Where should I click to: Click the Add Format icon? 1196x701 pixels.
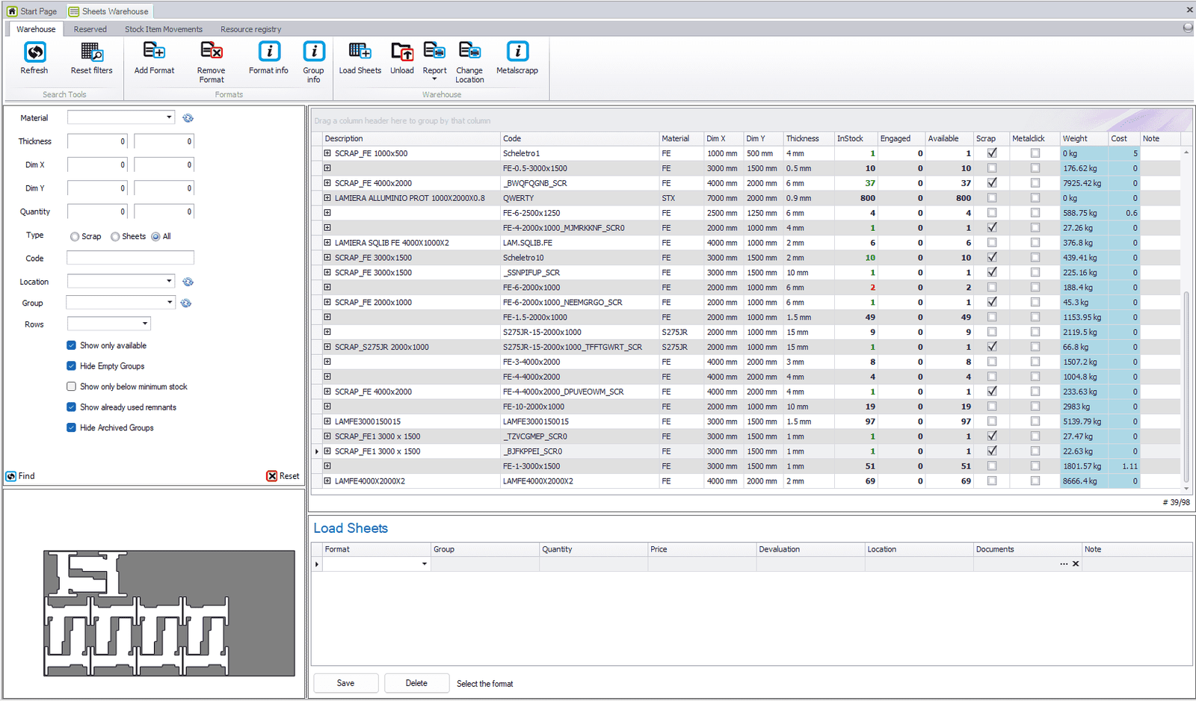coord(154,52)
